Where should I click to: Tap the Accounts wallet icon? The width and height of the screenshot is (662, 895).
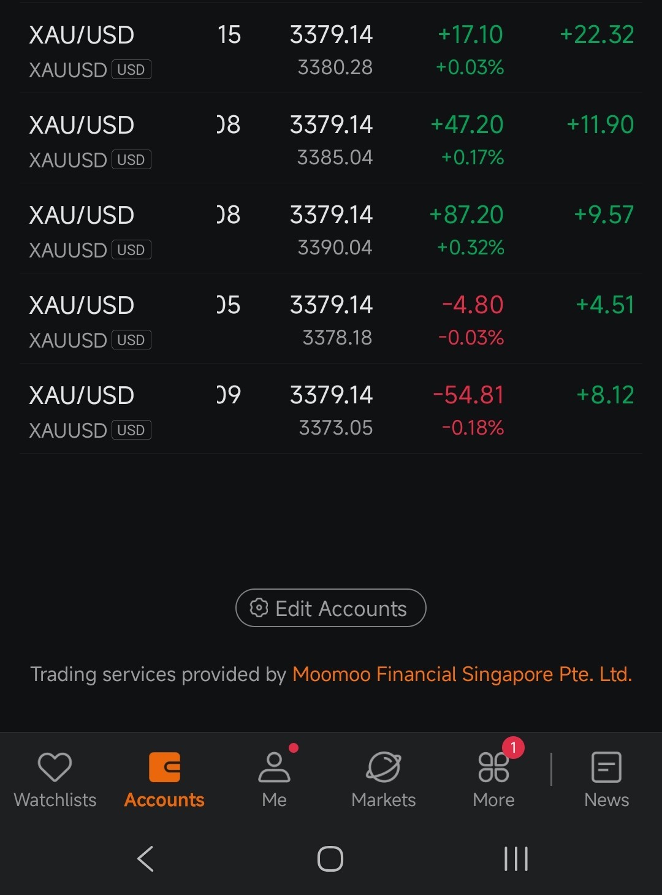(x=164, y=767)
